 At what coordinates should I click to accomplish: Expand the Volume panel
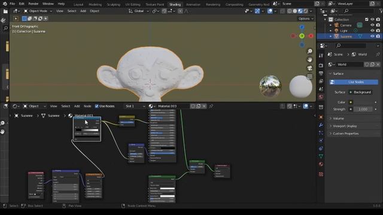point(353,118)
